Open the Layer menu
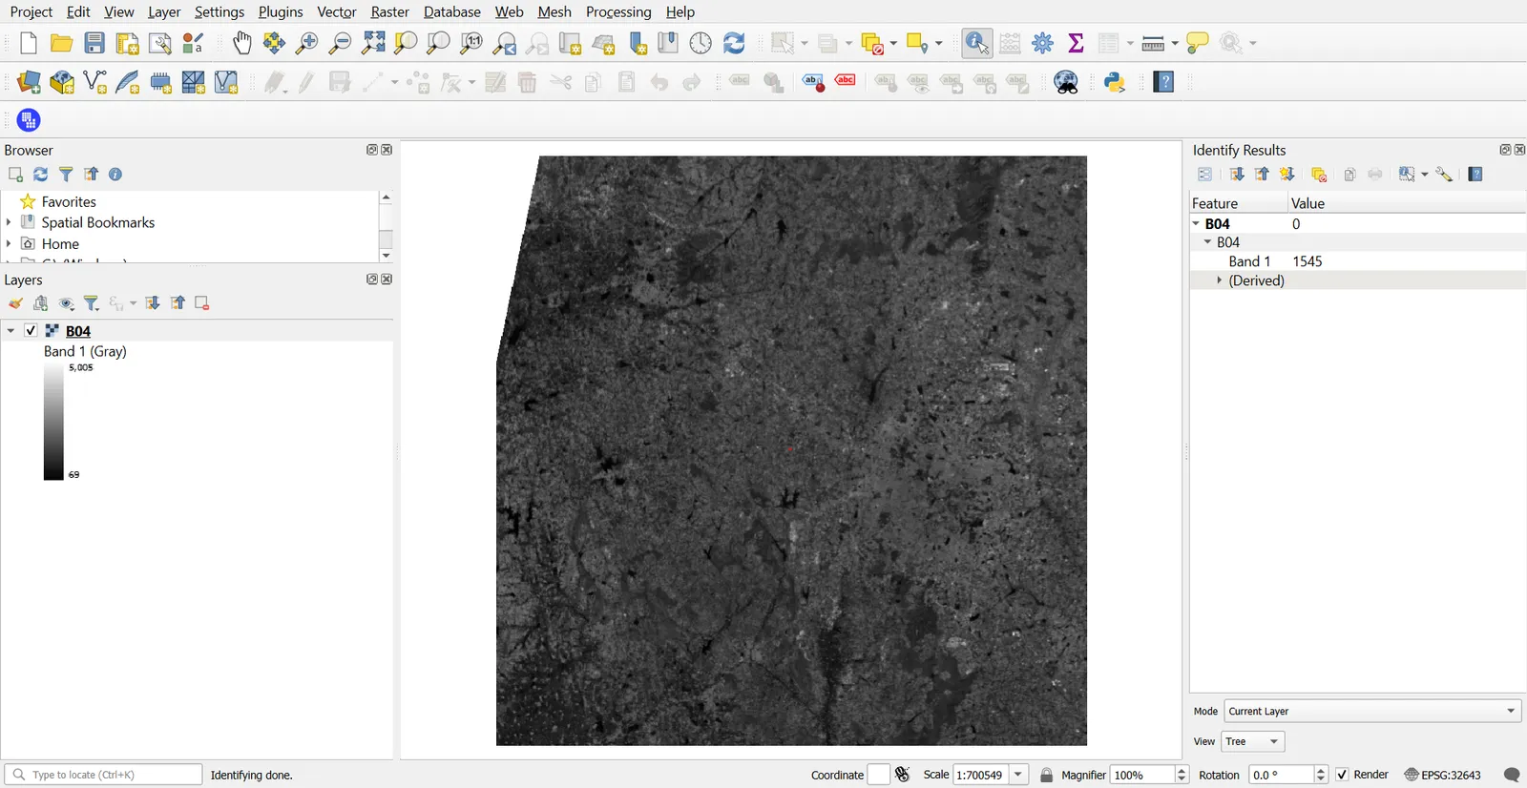 [x=164, y=11]
